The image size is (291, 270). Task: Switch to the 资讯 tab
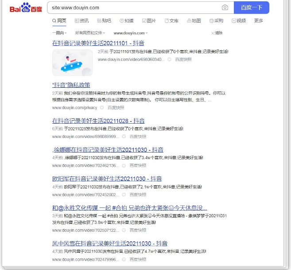pos(81,21)
